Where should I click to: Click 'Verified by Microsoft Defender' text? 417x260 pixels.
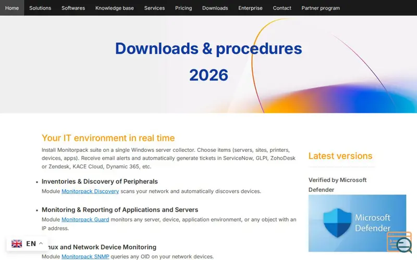click(x=337, y=185)
